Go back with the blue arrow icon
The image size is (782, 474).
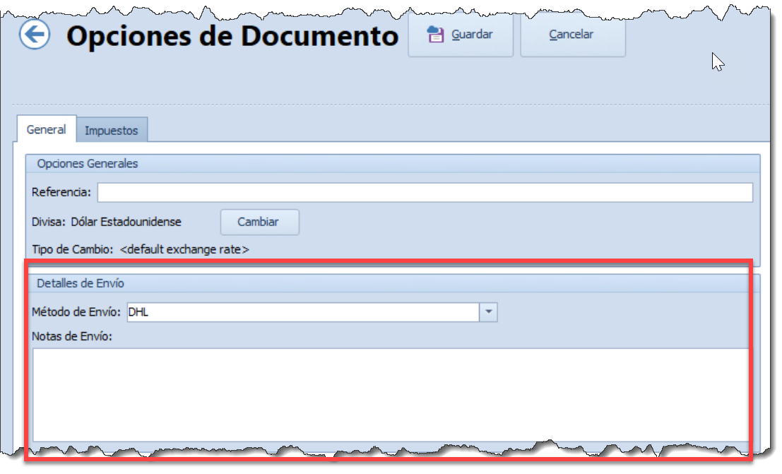click(x=35, y=35)
